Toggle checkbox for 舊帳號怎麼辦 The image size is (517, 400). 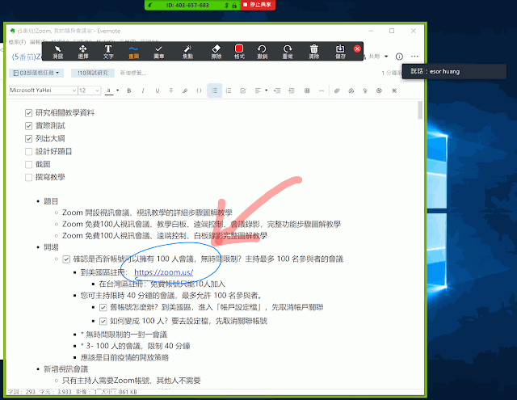(x=103, y=308)
